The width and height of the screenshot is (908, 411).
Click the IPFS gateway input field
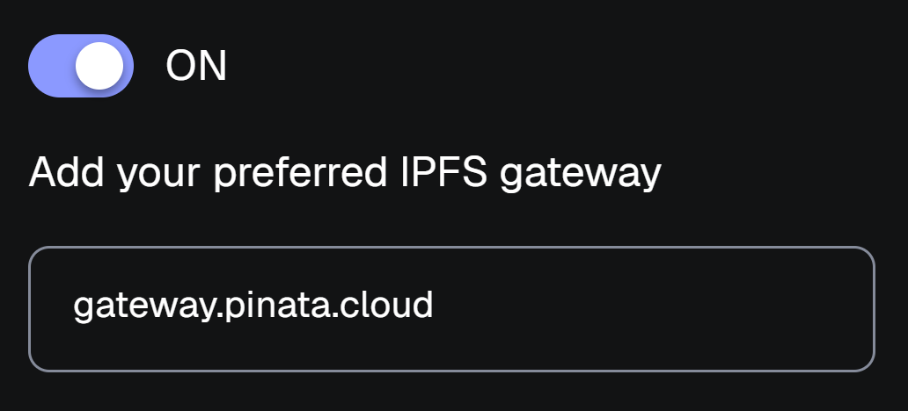coord(451,309)
